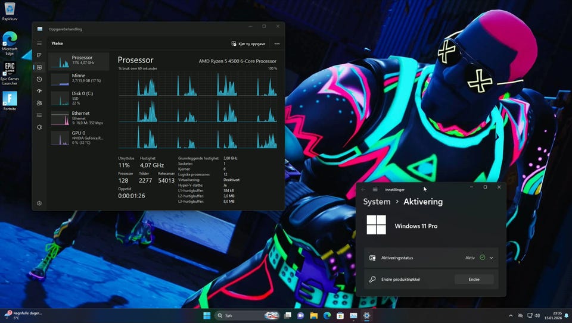Click Kjør ny oppgave button
The image size is (572, 323).
(249, 43)
